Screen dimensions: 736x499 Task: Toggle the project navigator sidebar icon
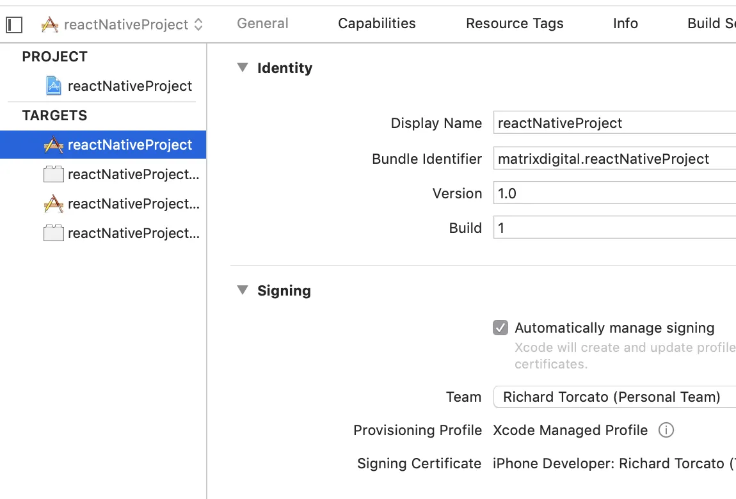coord(14,25)
